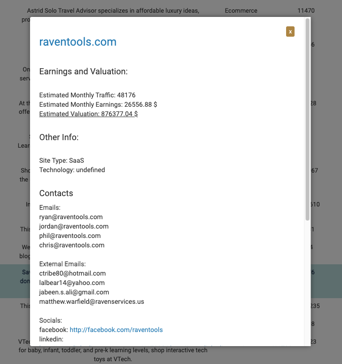This screenshot has height=364, width=342.
Task: Click the popup's vertical scrollbar thumb
Action: tap(307, 119)
